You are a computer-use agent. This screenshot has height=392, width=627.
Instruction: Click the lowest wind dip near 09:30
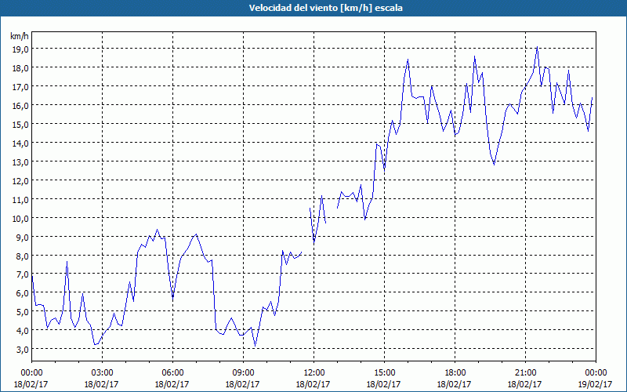256,346
